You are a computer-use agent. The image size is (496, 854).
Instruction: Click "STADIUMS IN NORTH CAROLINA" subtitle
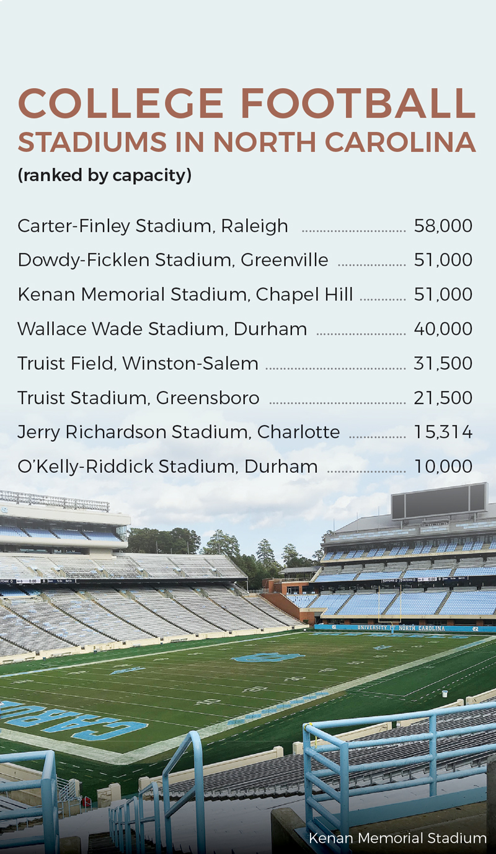(x=247, y=143)
